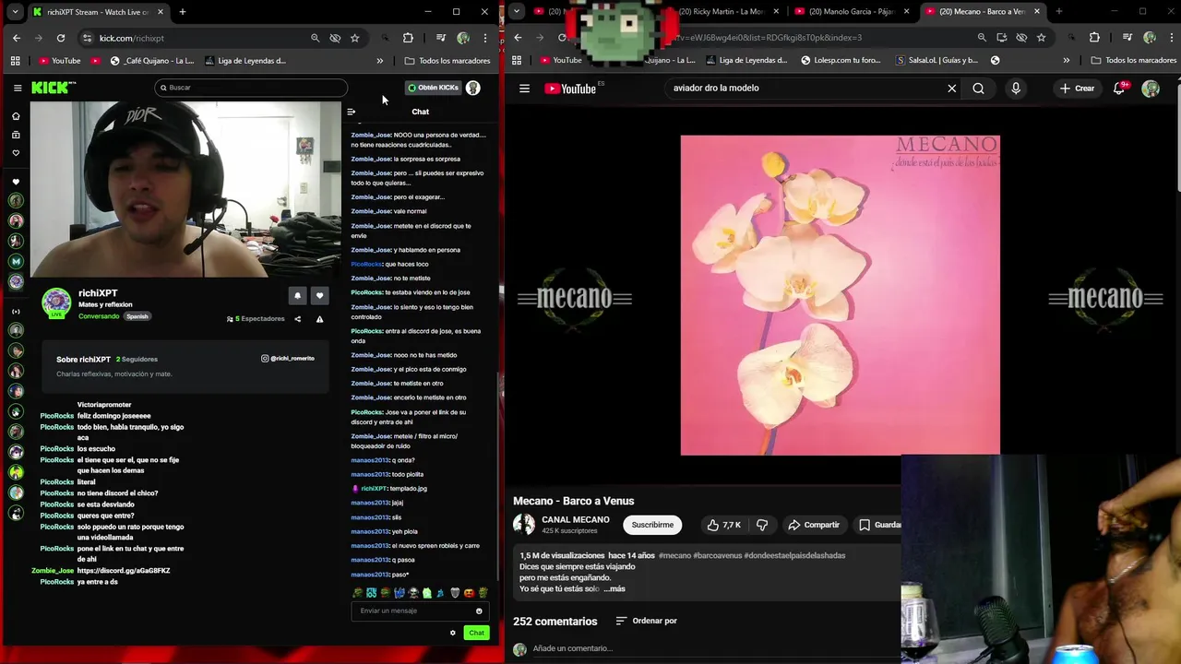This screenshot has width=1181, height=664.
Task: Click the YouTube logo
Action: pos(570,89)
